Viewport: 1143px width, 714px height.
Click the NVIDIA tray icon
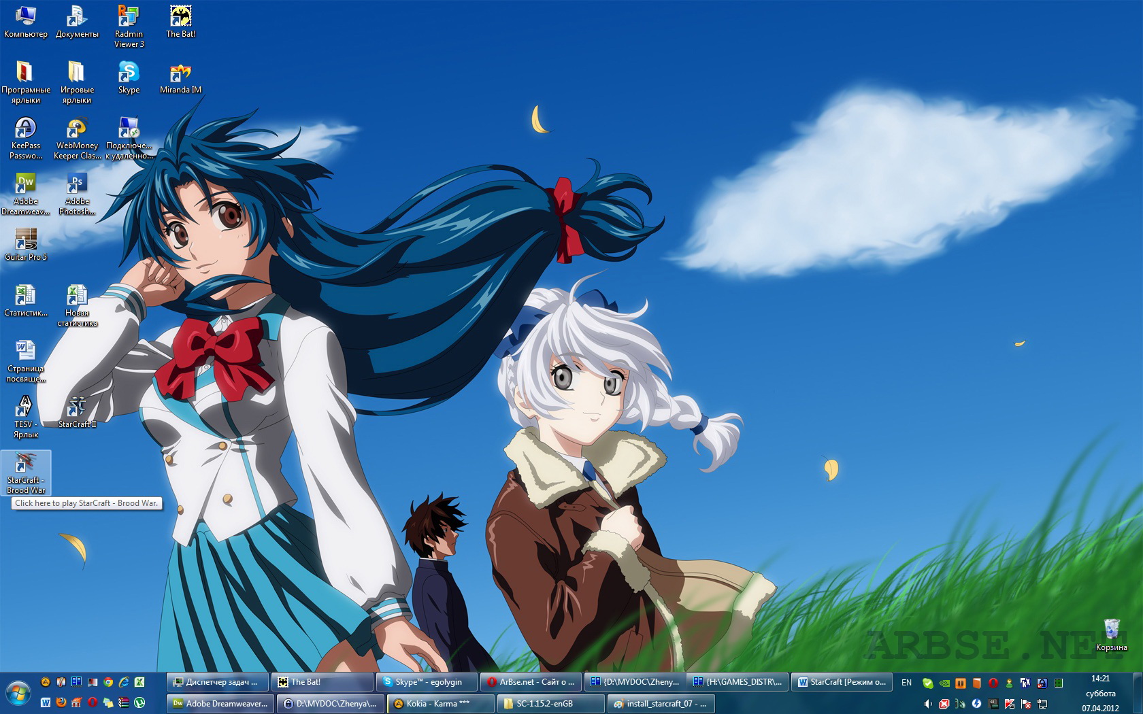(x=944, y=683)
